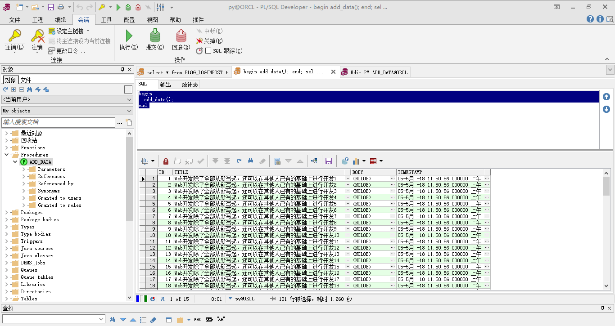Select the Java sources tree item
The width and height of the screenshot is (615, 326).
[x=37, y=248]
